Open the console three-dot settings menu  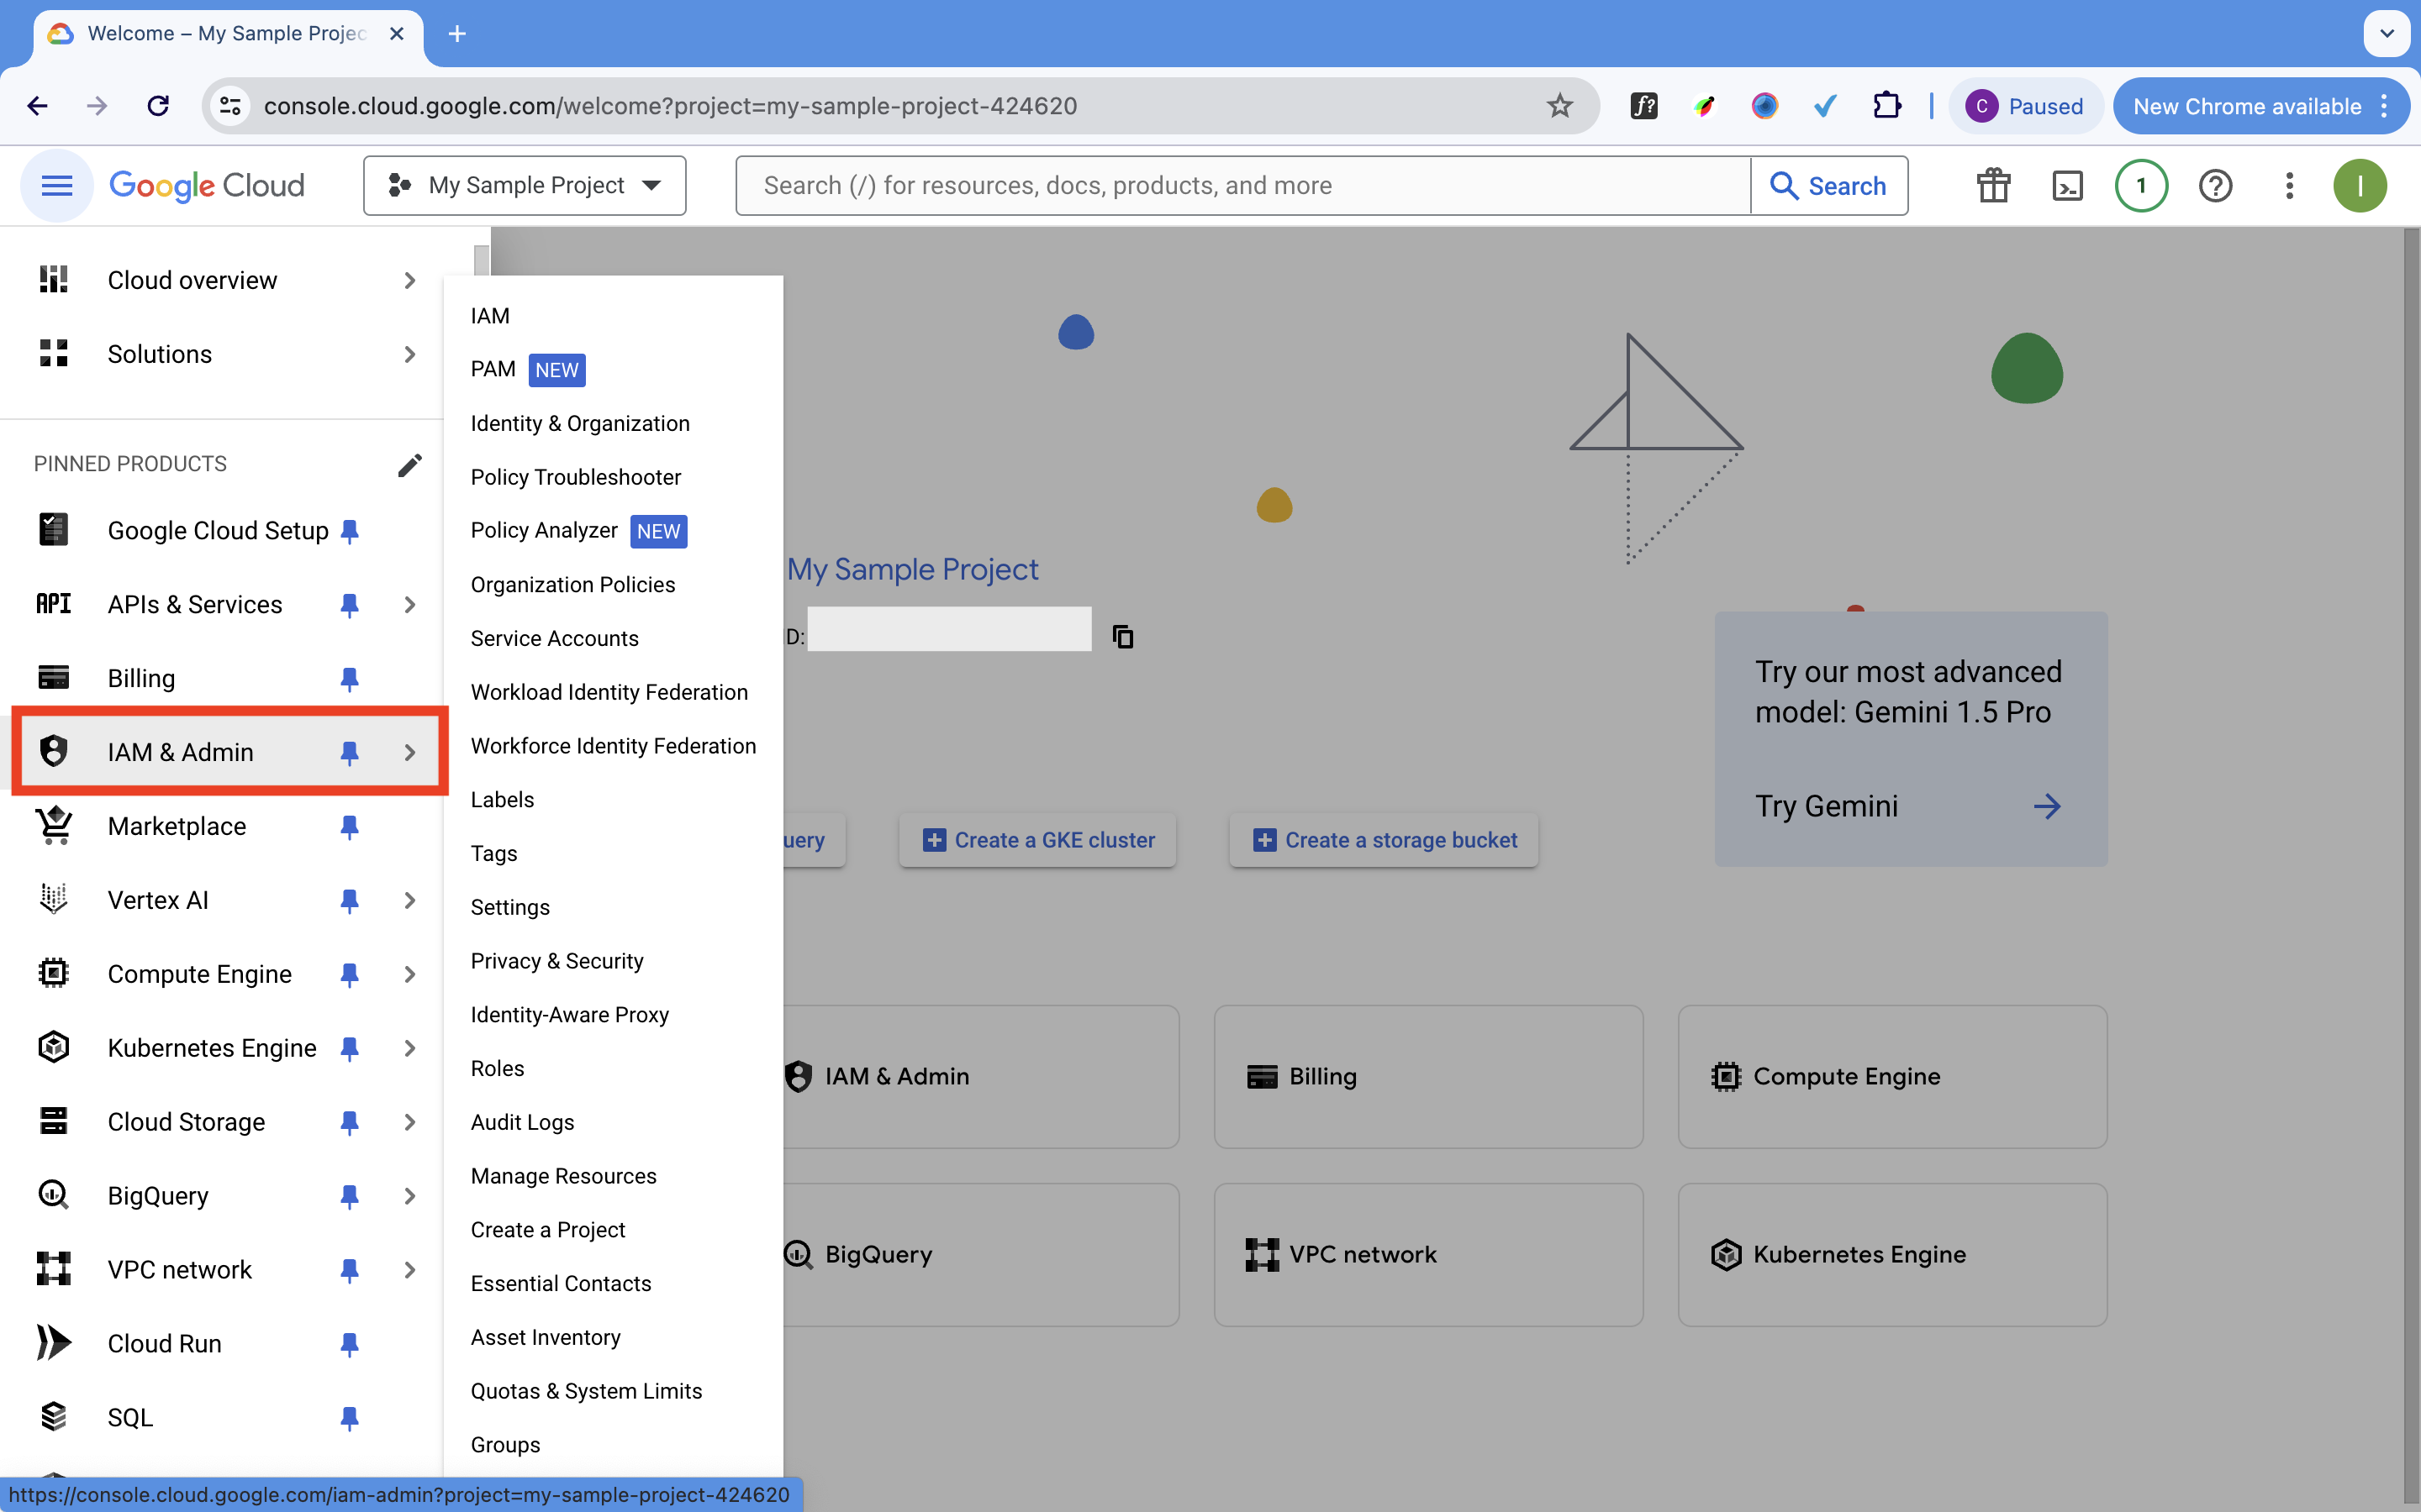click(2289, 185)
